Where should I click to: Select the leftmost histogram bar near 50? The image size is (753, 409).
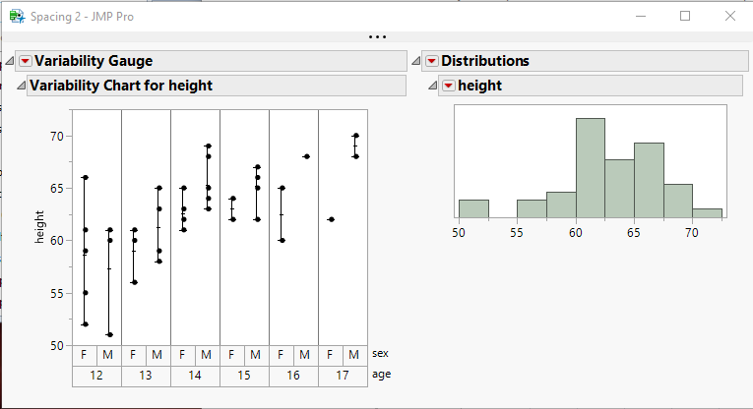(x=473, y=208)
